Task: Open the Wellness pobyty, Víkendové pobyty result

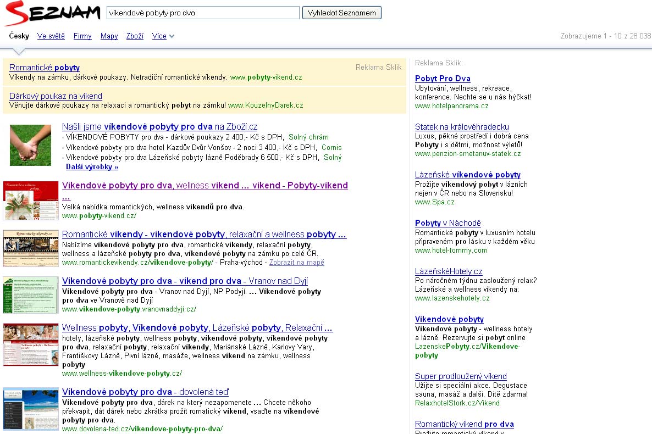Action: (x=197, y=327)
